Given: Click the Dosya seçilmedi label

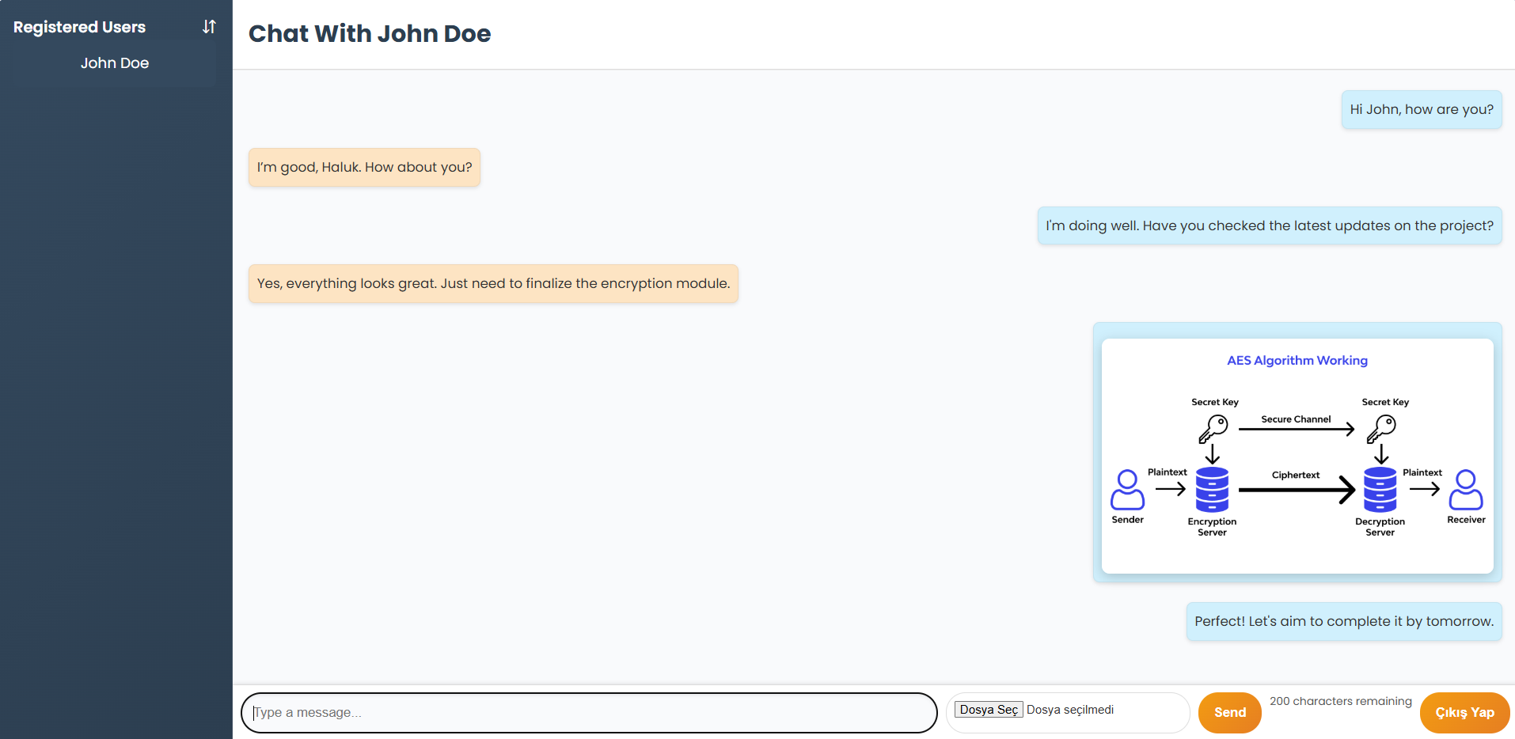Looking at the screenshot, I should (1070, 709).
